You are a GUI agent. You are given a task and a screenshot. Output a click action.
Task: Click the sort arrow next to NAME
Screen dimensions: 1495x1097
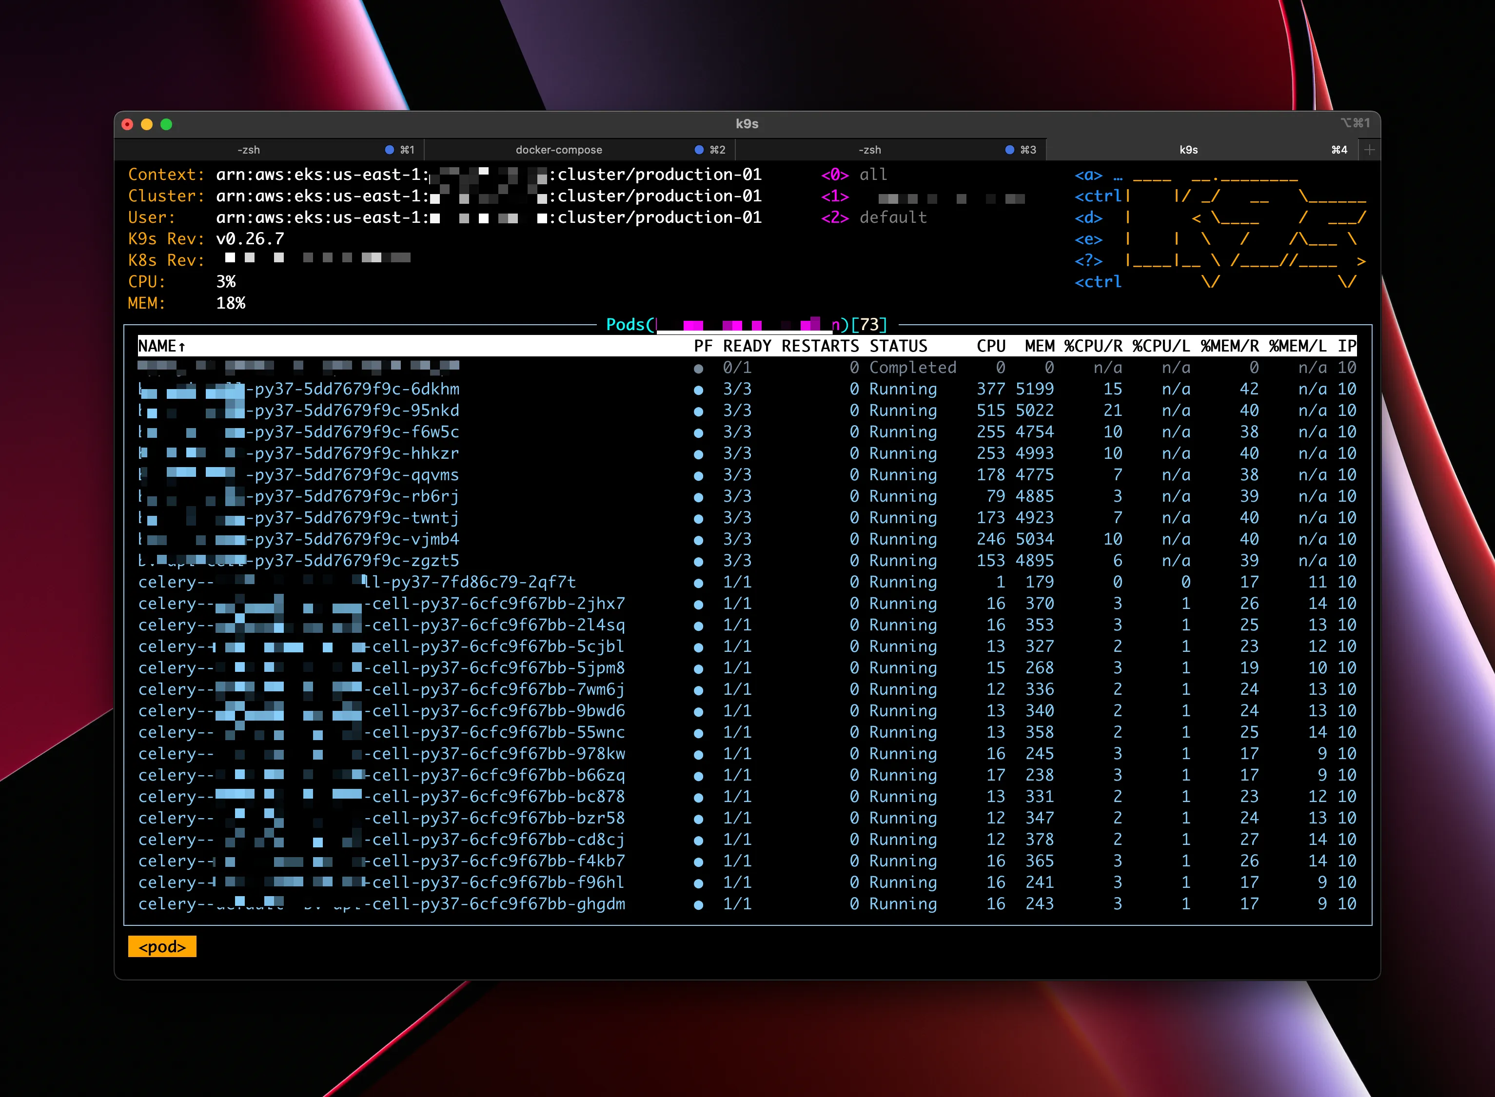[x=181, y=347]
